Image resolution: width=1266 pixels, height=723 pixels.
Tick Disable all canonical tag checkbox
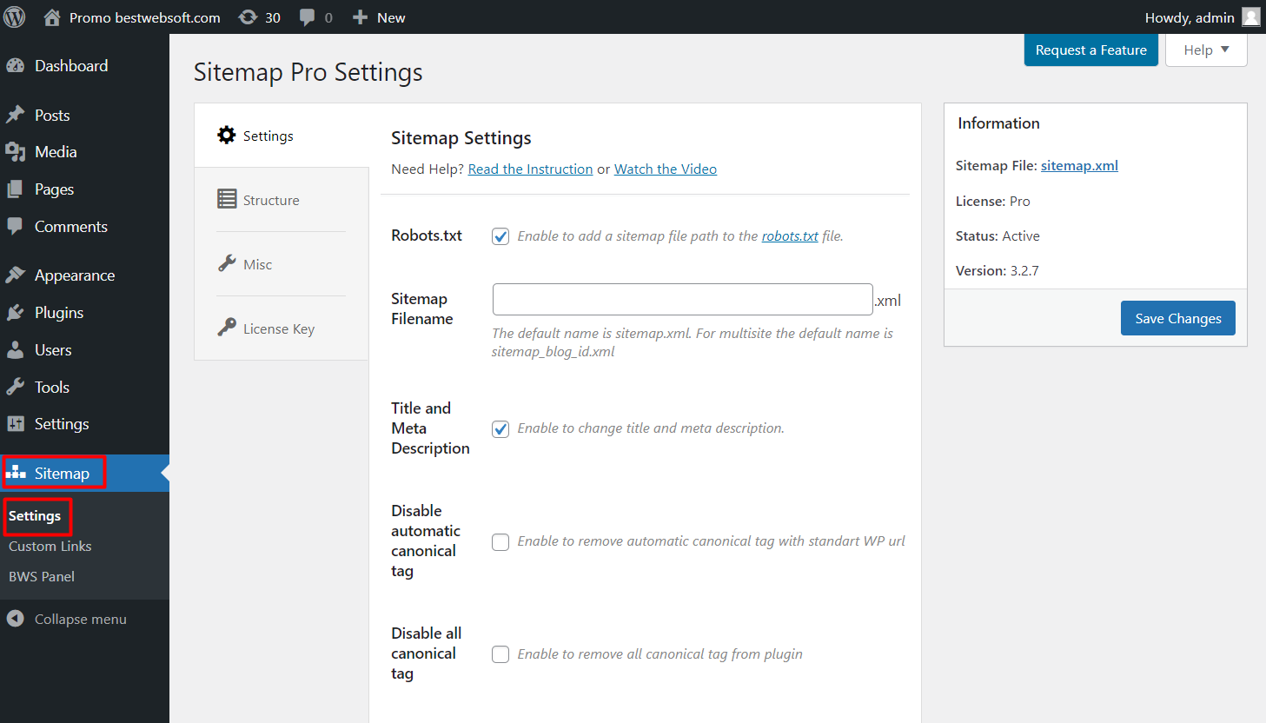tap(500, 654)
